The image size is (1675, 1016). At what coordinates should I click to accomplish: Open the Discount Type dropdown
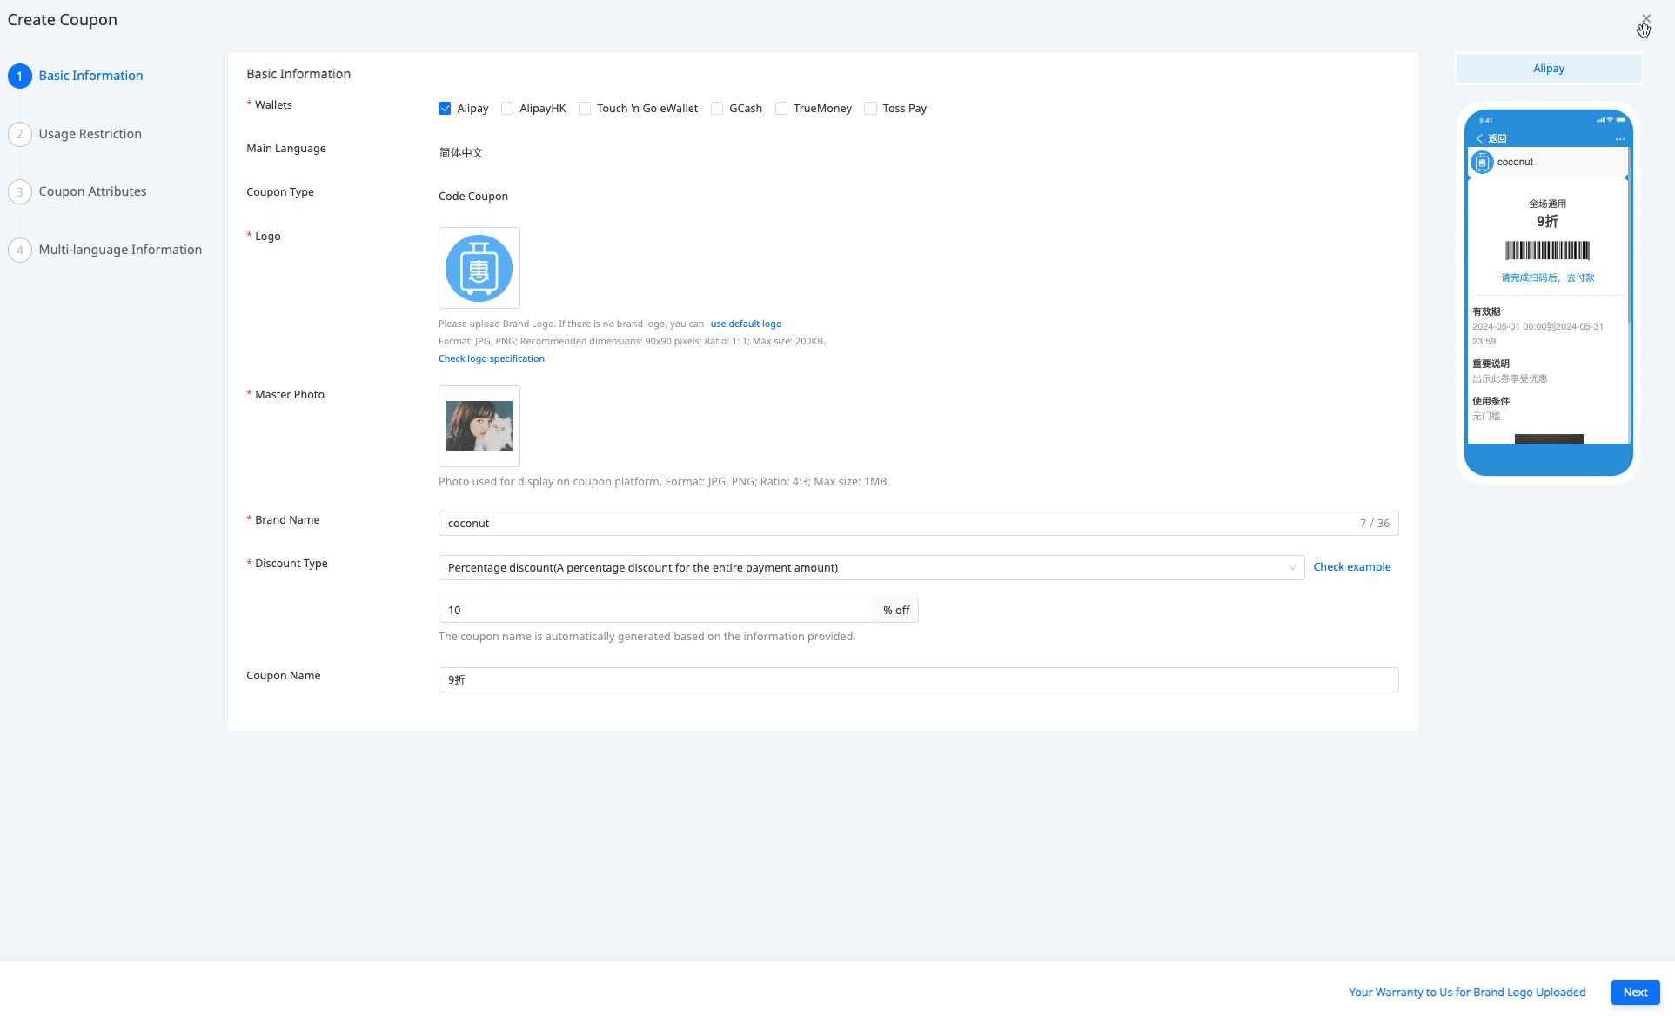click(870, 567)
